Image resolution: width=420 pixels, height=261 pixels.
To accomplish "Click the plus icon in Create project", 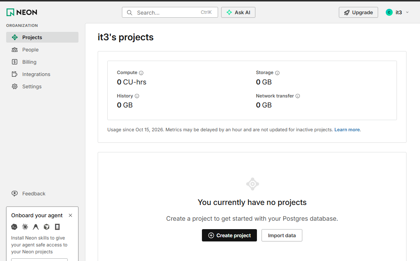I will click(x=211, y=235).
